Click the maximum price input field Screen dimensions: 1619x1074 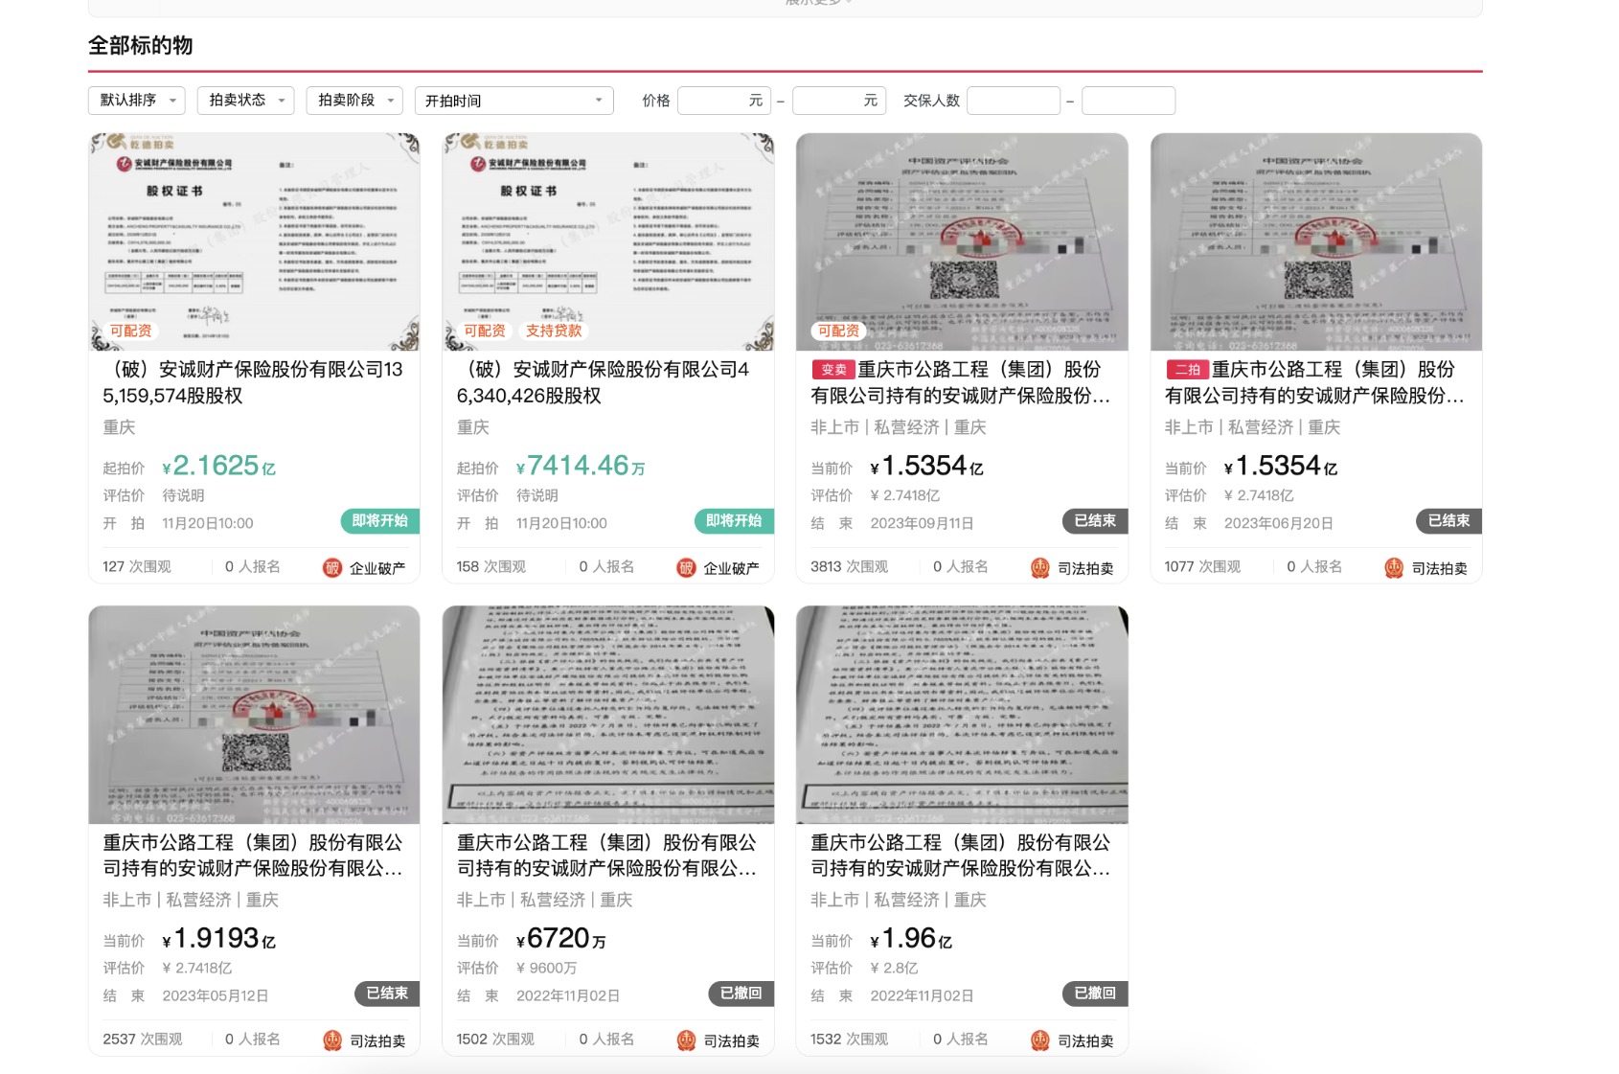coord(830,101)
